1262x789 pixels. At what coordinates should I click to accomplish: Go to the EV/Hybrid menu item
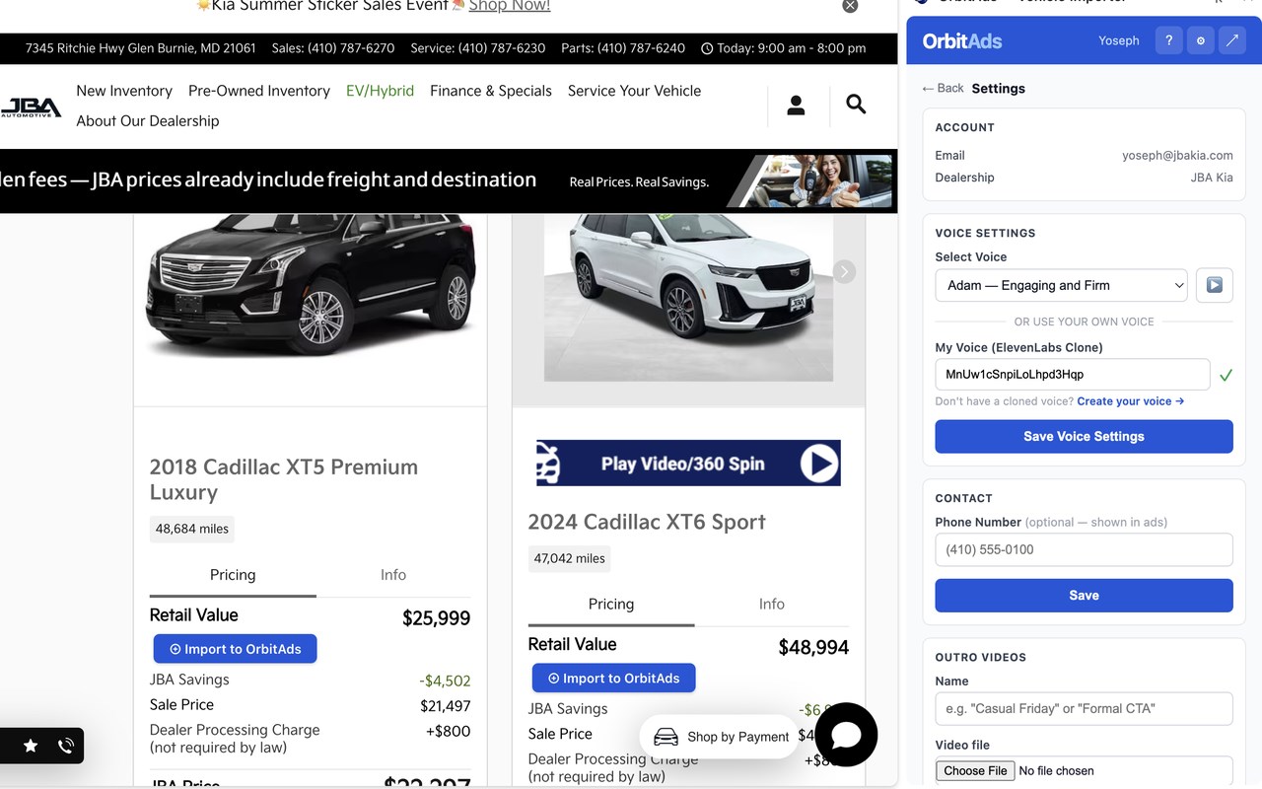[380, 91]
